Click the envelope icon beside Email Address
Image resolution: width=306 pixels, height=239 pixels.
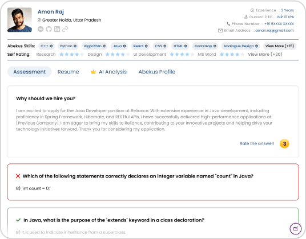pyautogui.click(x=220, y=31)
